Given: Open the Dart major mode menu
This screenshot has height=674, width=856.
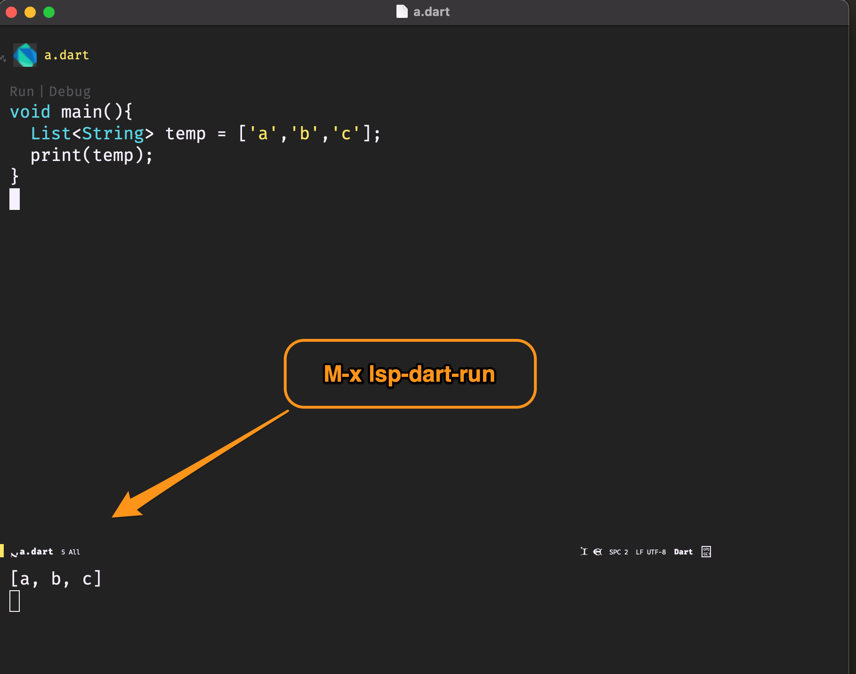Looking at the screenshot, I should click(683, 552).
